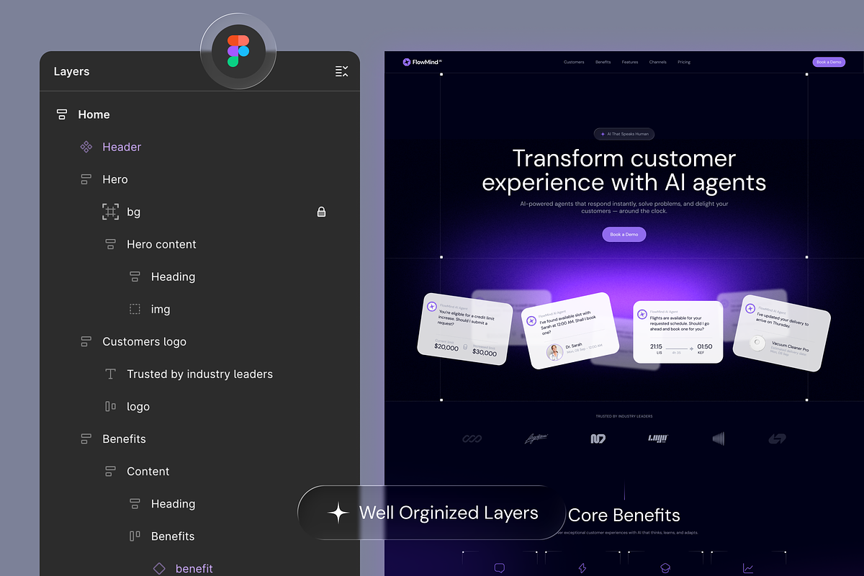Click the horizontal layout icon for logo layer
The width and height of the screenshot is (864, 576).
click(111, 407)
